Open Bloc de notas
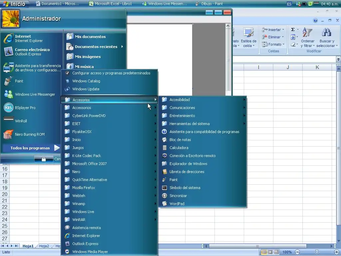 (203, 140)
